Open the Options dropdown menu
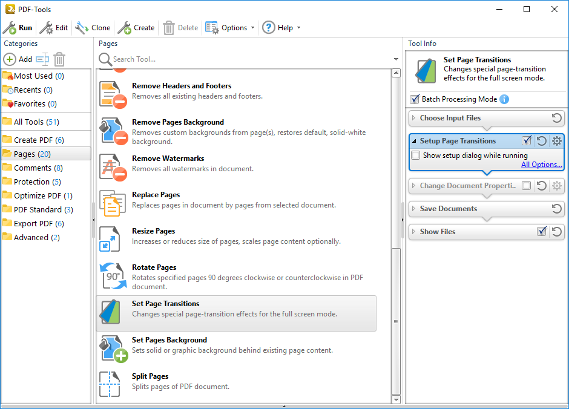 click(230, 28)
